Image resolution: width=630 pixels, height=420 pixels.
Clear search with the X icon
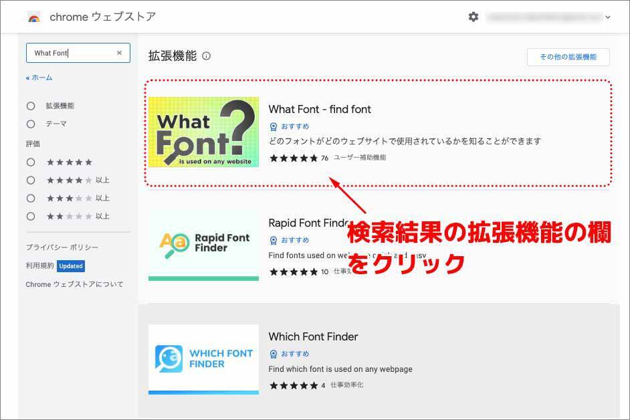tap(119, 53)
